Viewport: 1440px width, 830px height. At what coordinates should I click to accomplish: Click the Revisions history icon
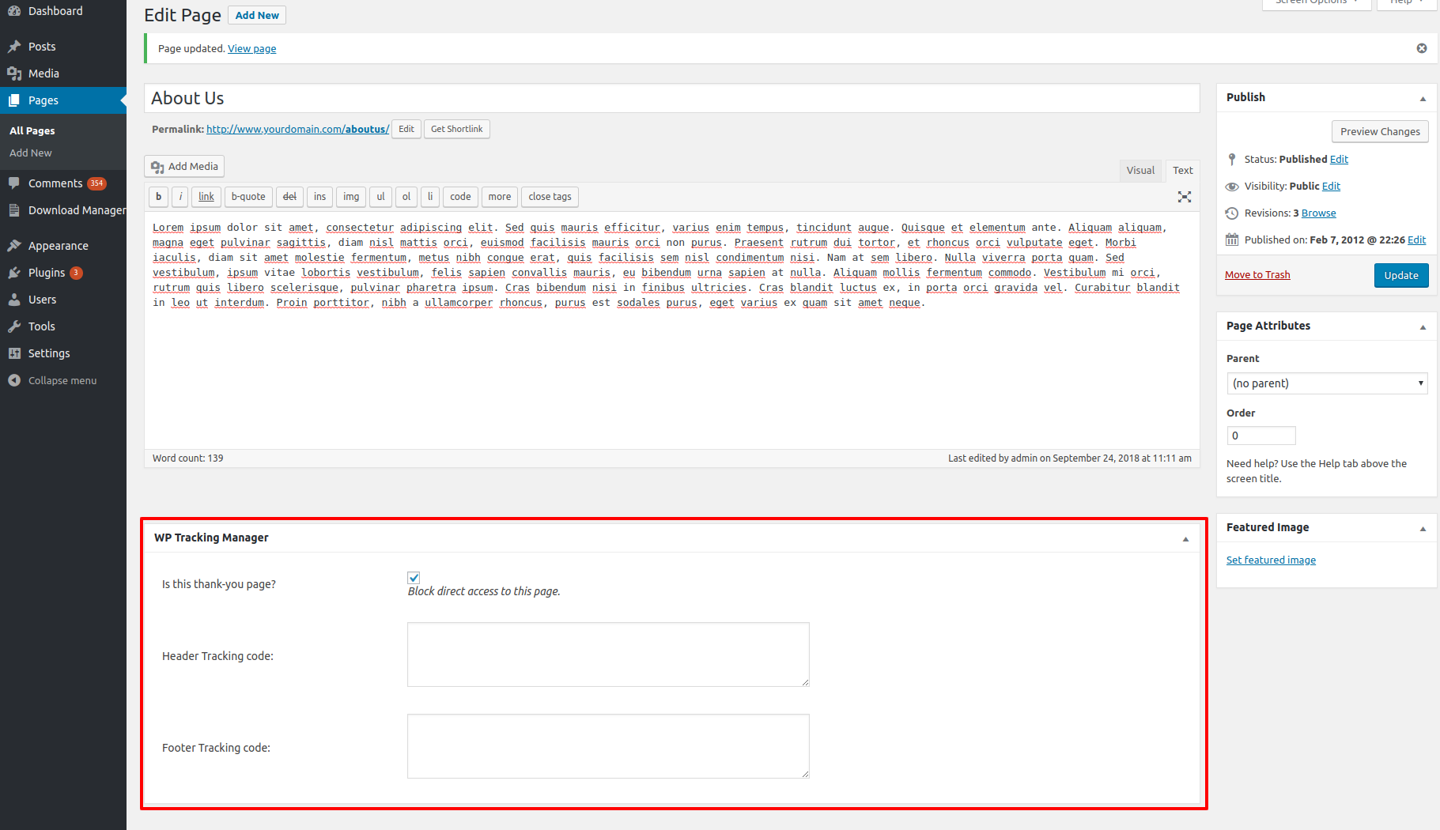pyautogui.click(x=1232, y=213)
